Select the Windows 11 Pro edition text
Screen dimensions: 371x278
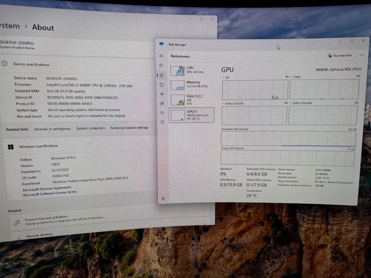[x=63, y=158]
